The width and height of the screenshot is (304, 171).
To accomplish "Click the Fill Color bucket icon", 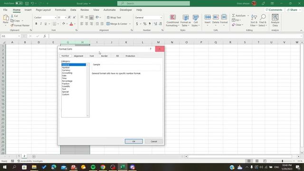I will click(64, 24).
